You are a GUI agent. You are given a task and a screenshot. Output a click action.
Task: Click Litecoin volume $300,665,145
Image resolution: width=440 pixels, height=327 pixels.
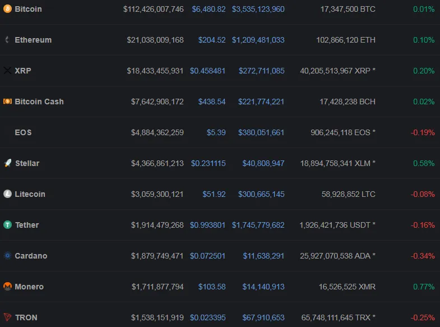(x=261, y=194)
